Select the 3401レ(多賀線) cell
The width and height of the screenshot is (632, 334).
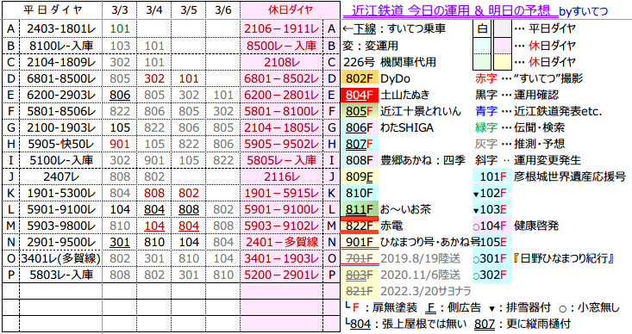tap(61, 258)
